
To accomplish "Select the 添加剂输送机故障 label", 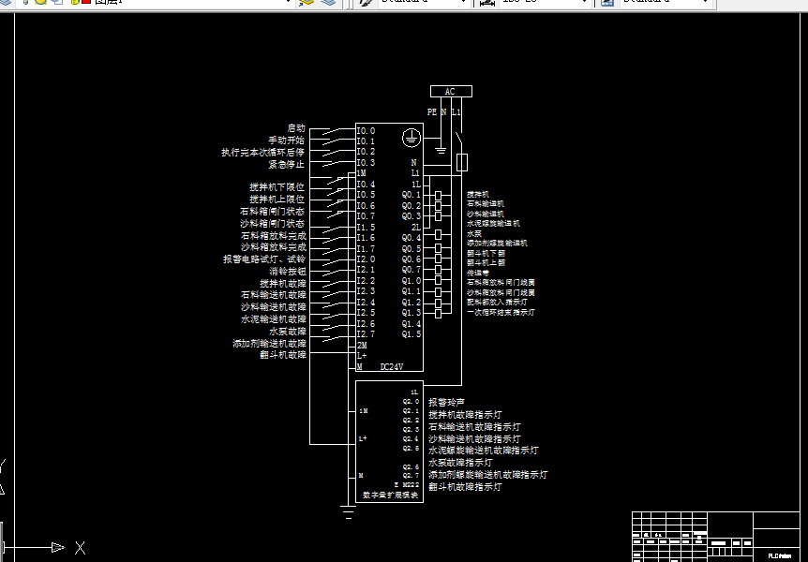I will pyautogui.click(x=269, y=343).
